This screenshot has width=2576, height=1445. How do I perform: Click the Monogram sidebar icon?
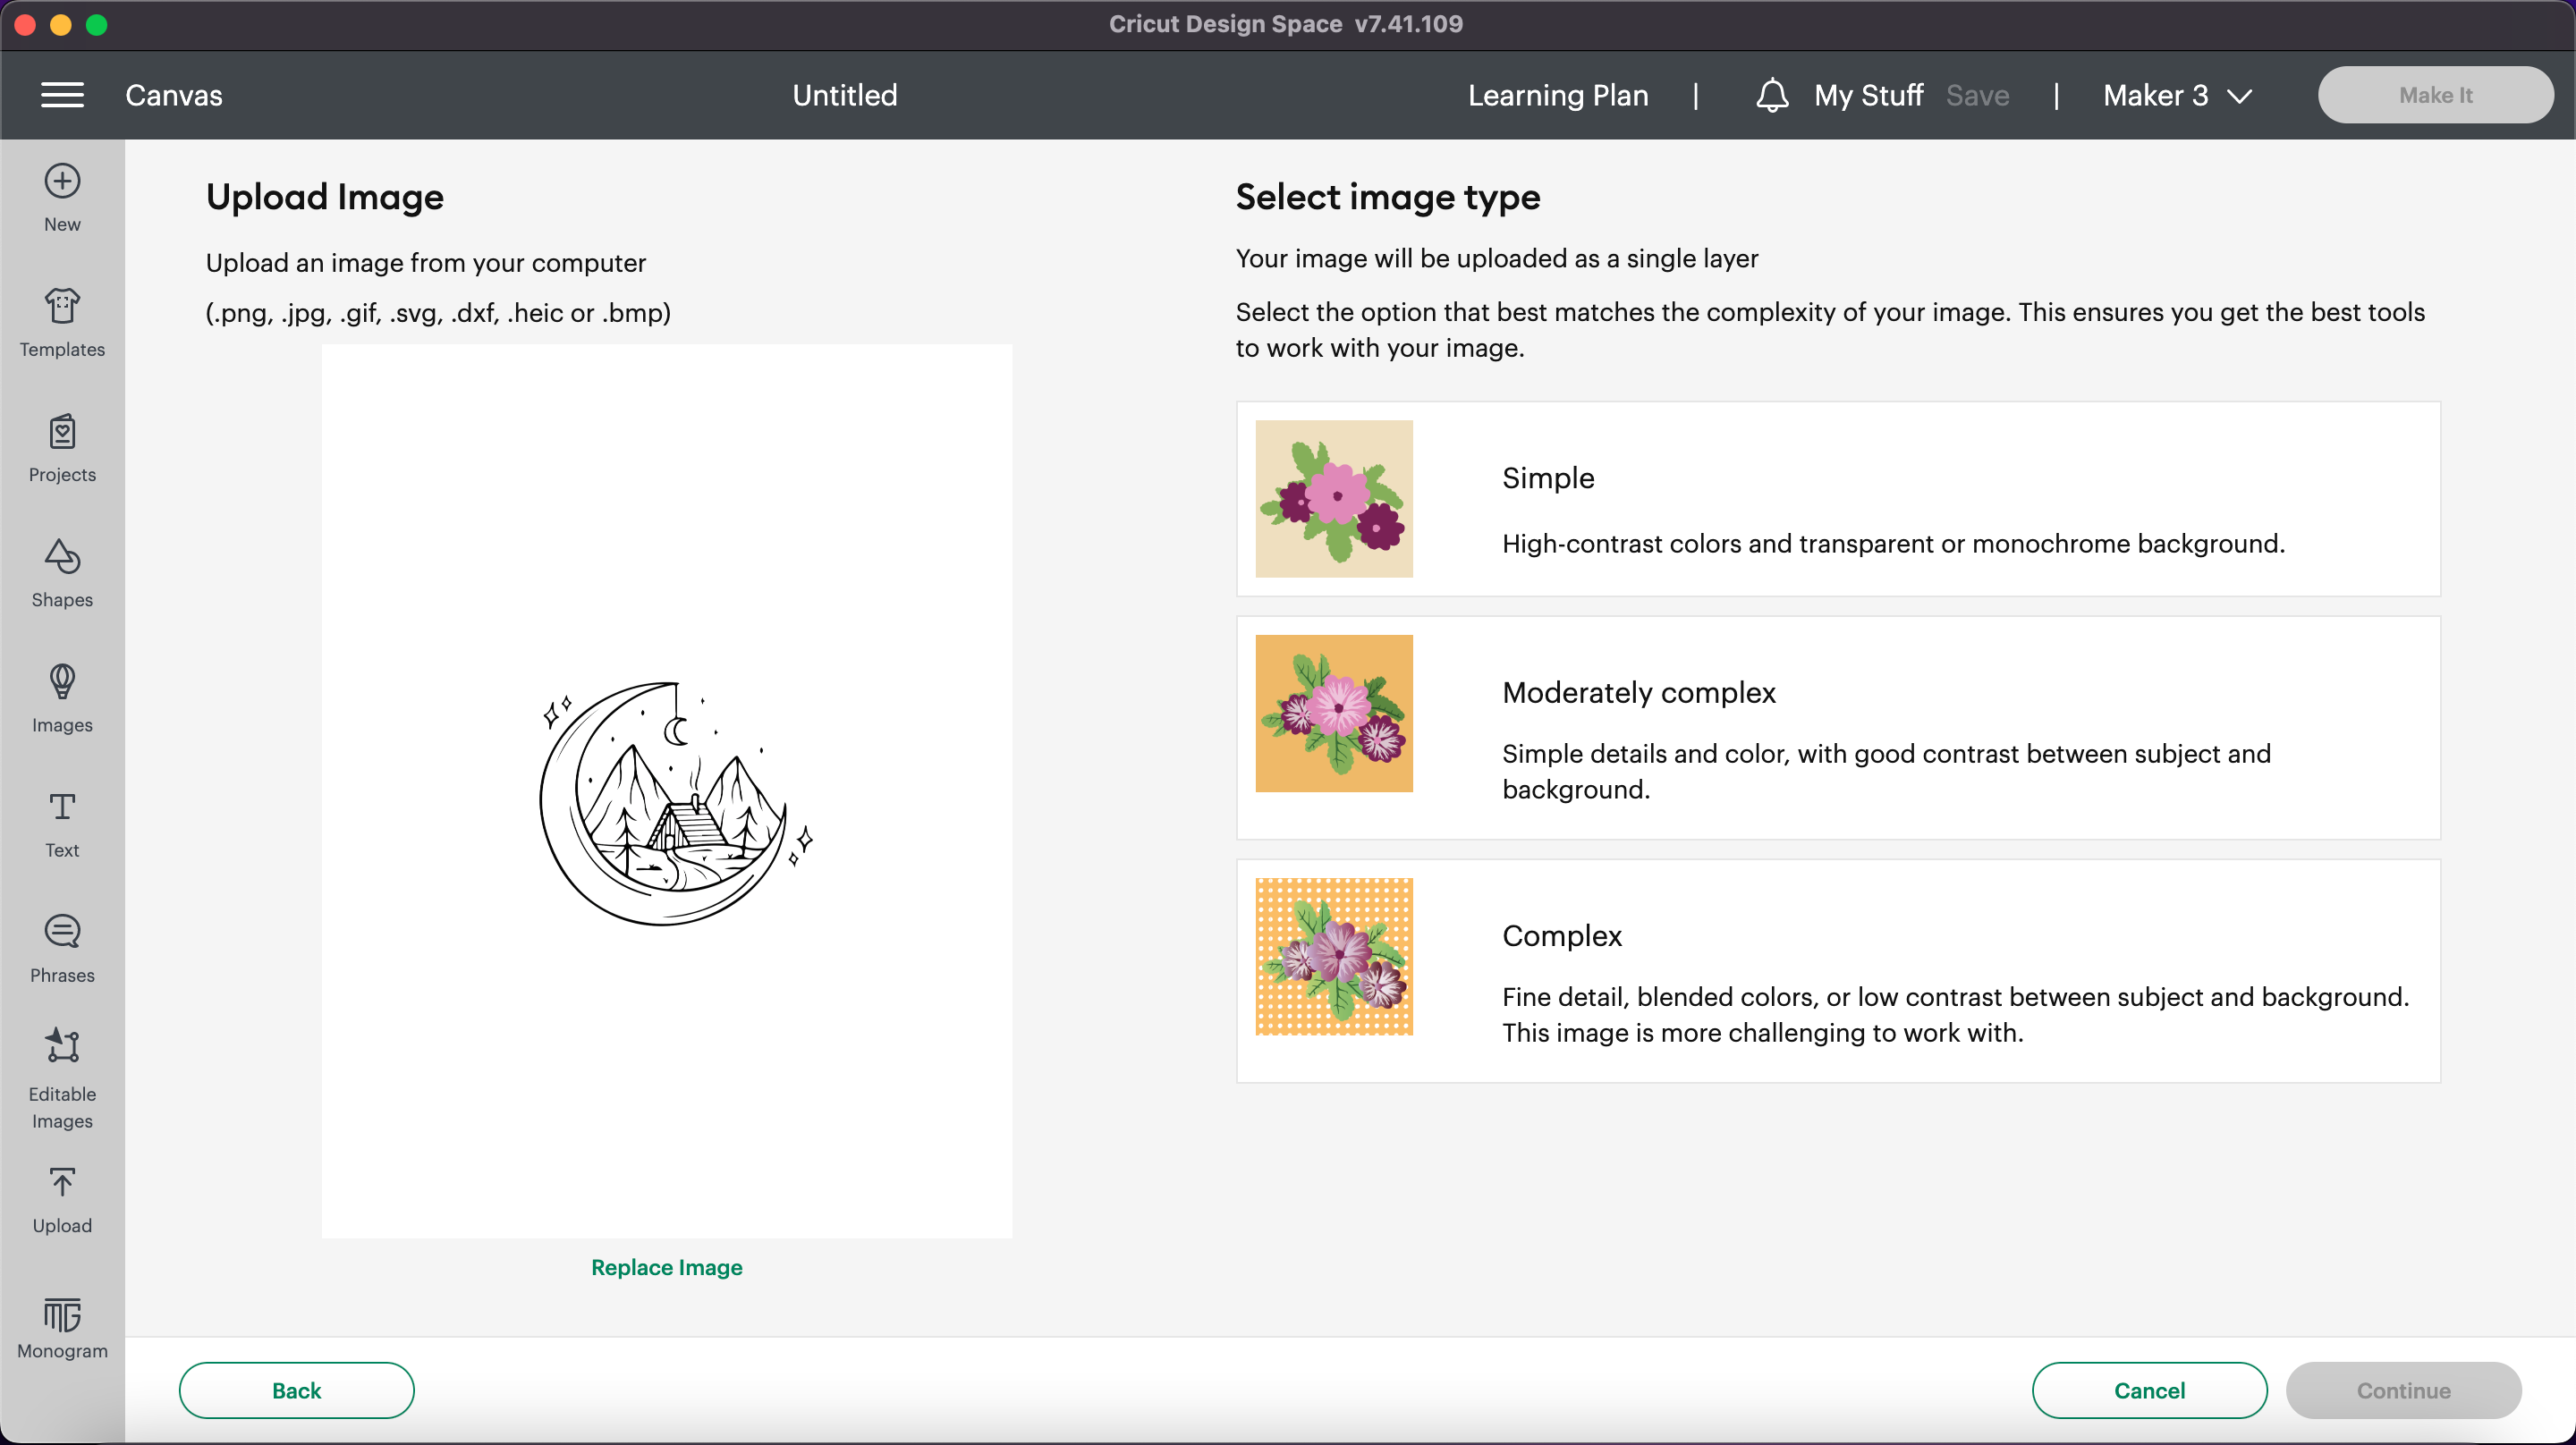coord(62,1316)
